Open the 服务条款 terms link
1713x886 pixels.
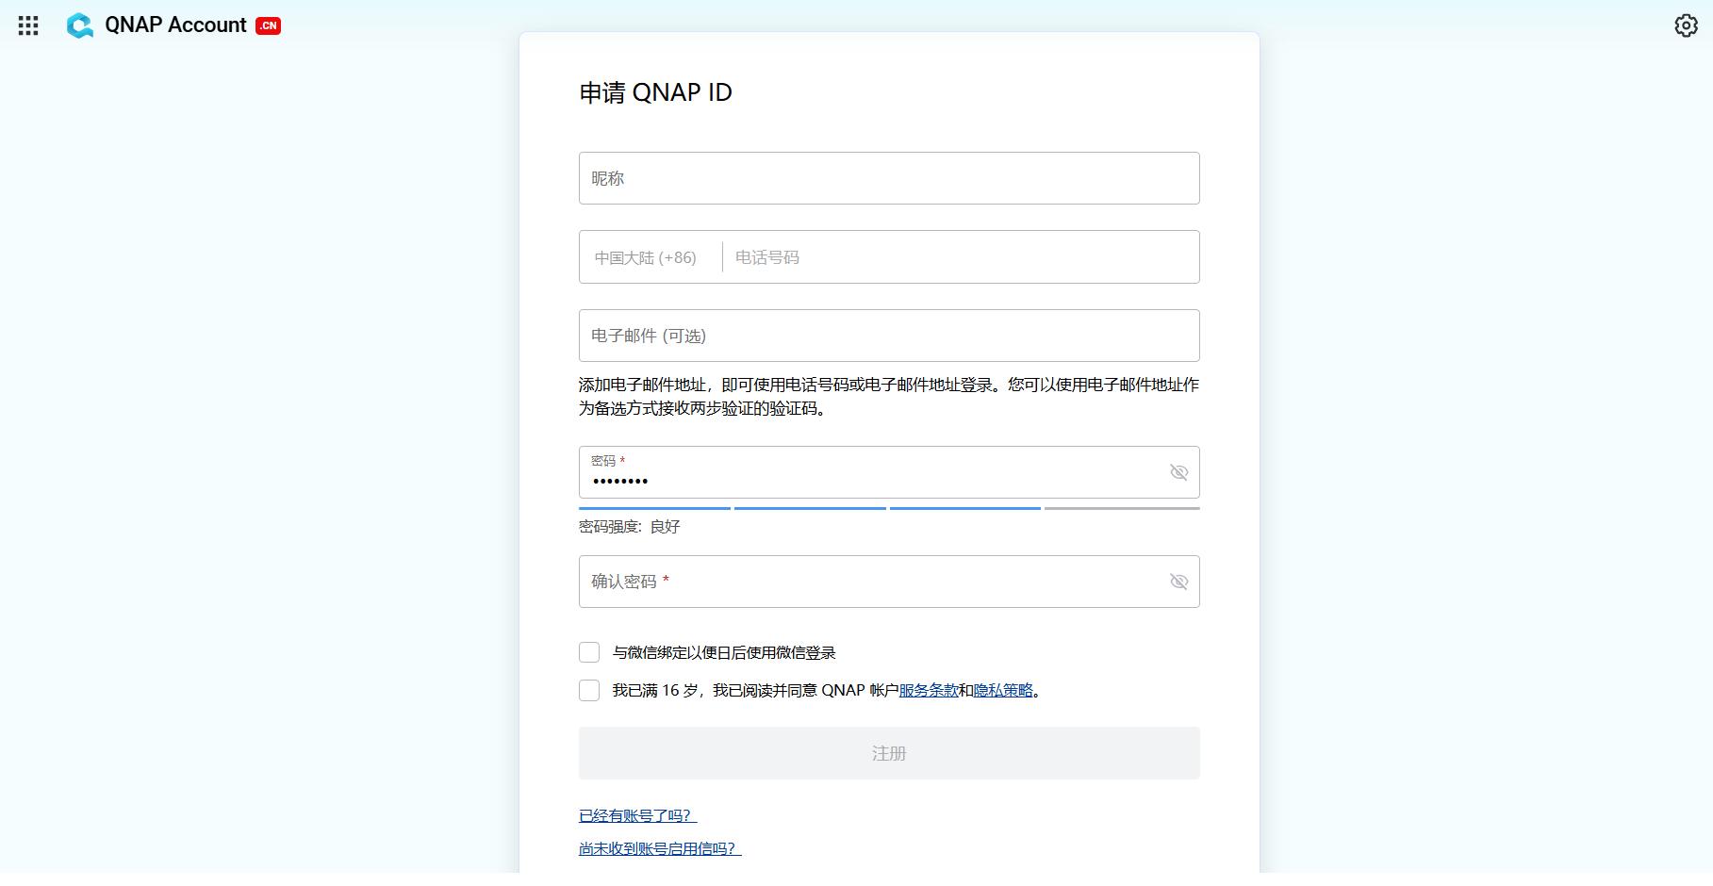929,690
